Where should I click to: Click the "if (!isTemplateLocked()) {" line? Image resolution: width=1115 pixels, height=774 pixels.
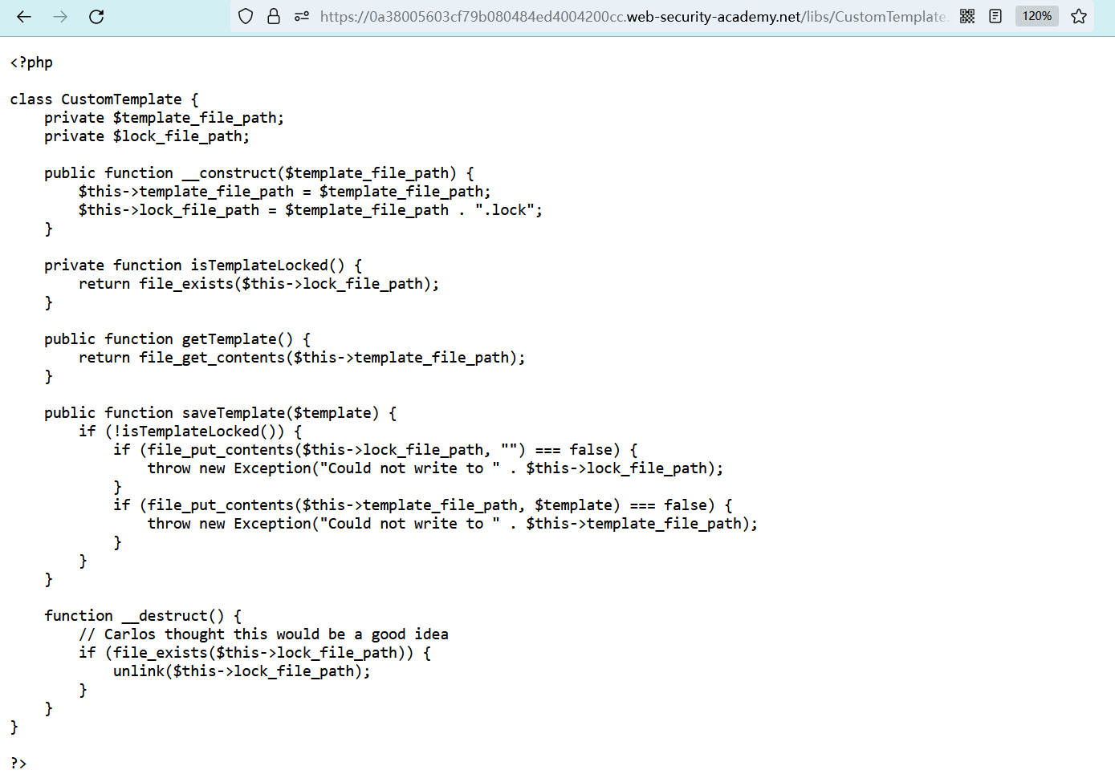point(190,432)
